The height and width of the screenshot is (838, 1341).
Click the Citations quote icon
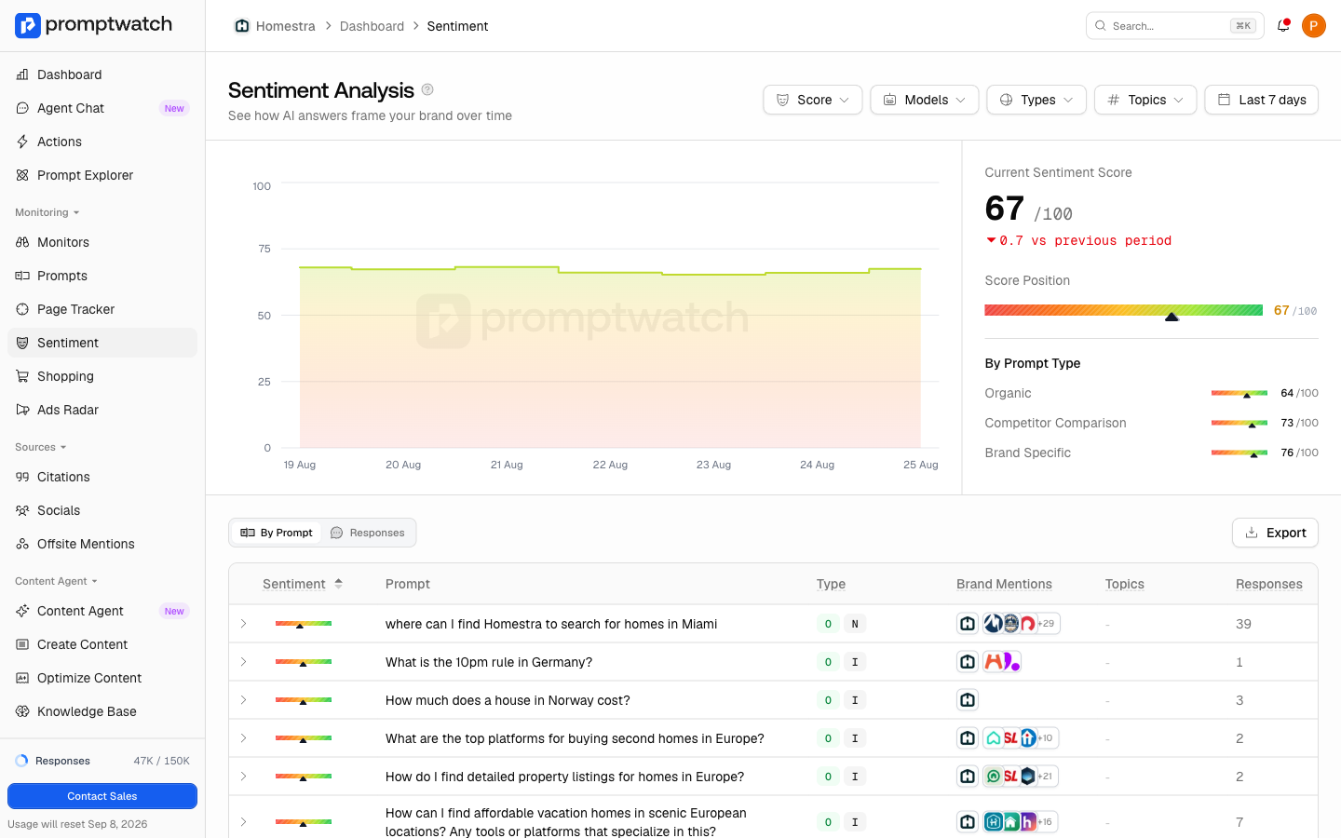point(22,477)
